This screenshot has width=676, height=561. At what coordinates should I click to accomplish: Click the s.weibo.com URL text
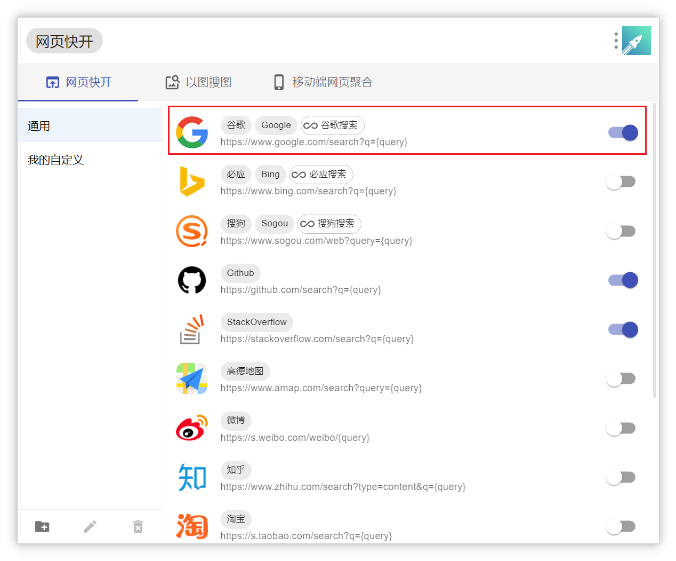point(295,438)
